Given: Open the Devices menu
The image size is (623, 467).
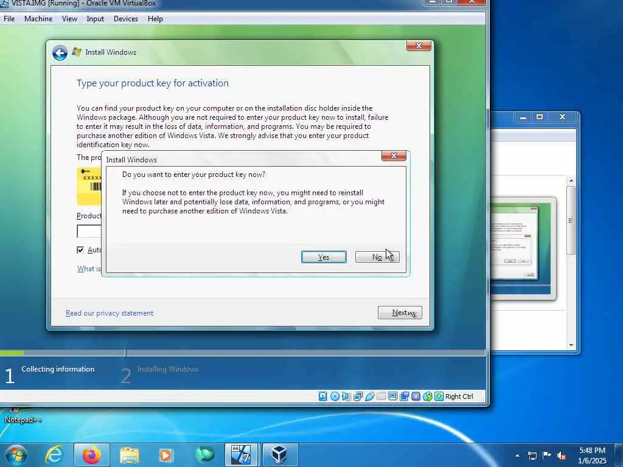Looking at the screenshot, I should point(126,19).
